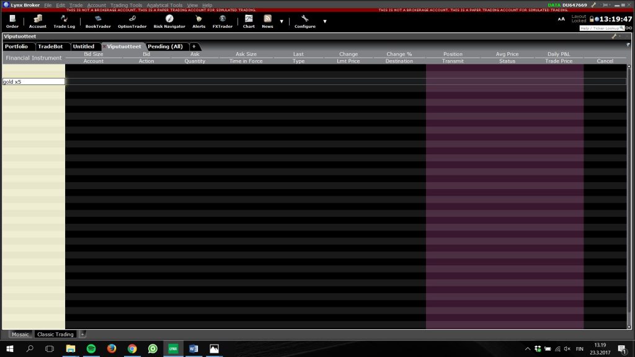Open the Trade menu
635x357 pixels.
[x=76, y=5]
